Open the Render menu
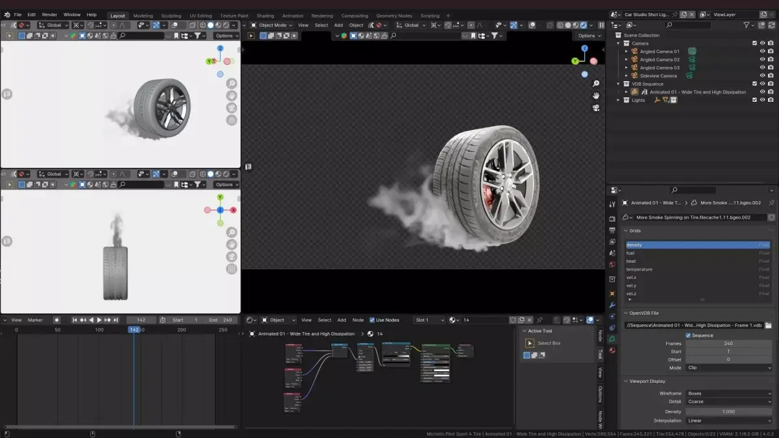The width and height of the screenshot is (779, 438). (49, 14)
